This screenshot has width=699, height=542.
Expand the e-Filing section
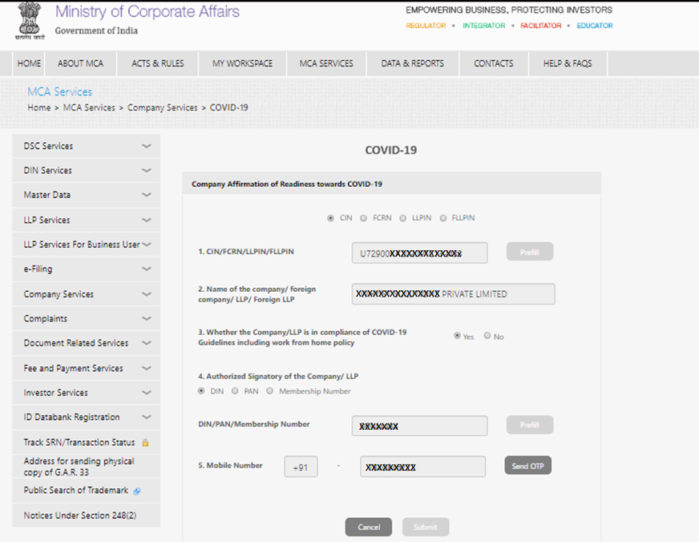pyautogui.click(x=86, y=269)
